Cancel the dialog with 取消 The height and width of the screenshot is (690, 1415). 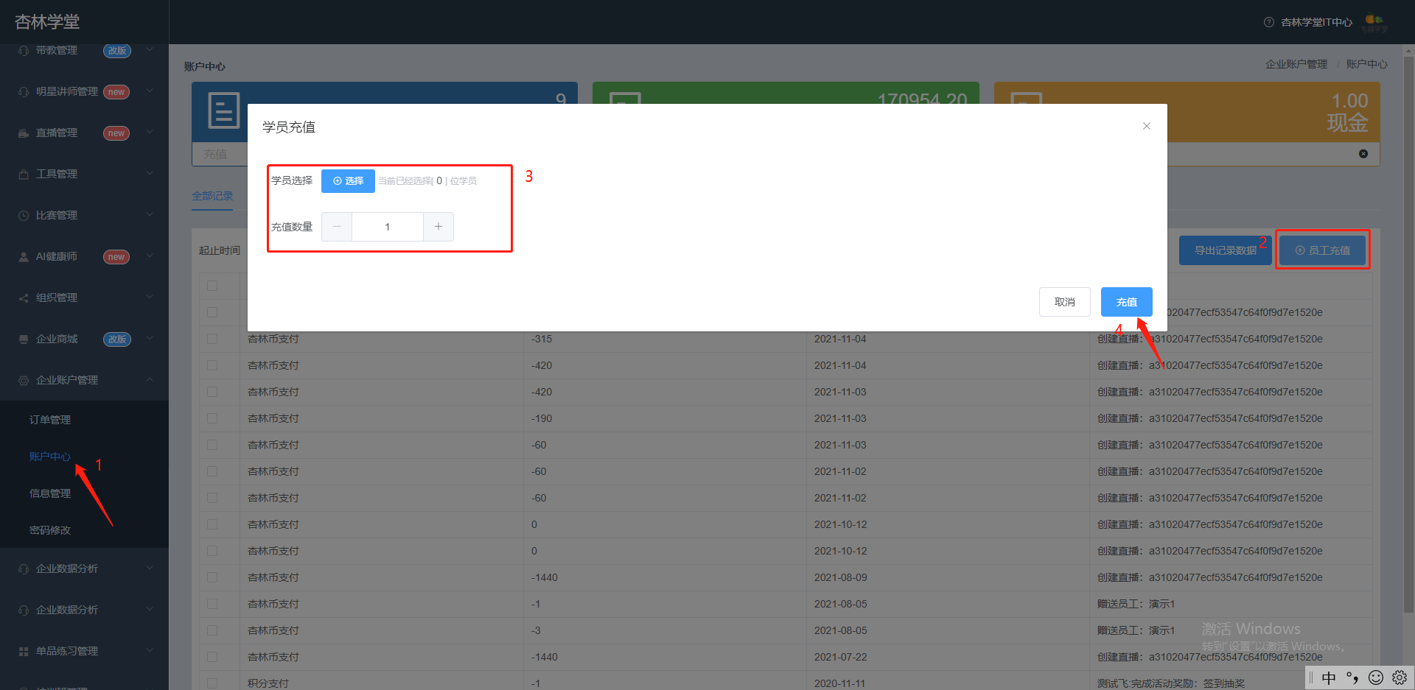point(1065,302)
